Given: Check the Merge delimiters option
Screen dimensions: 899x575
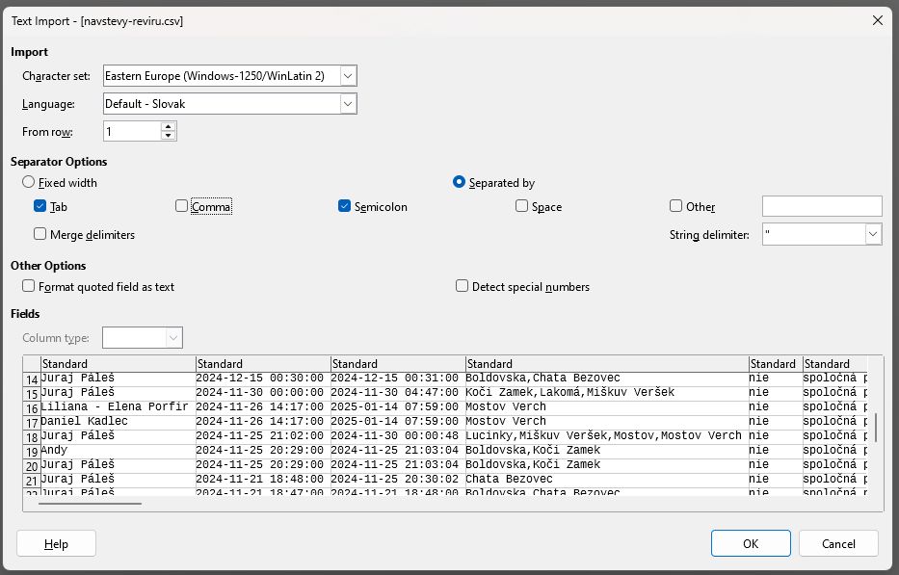Looking at the screenshot, I should click(x=40, y=234).
